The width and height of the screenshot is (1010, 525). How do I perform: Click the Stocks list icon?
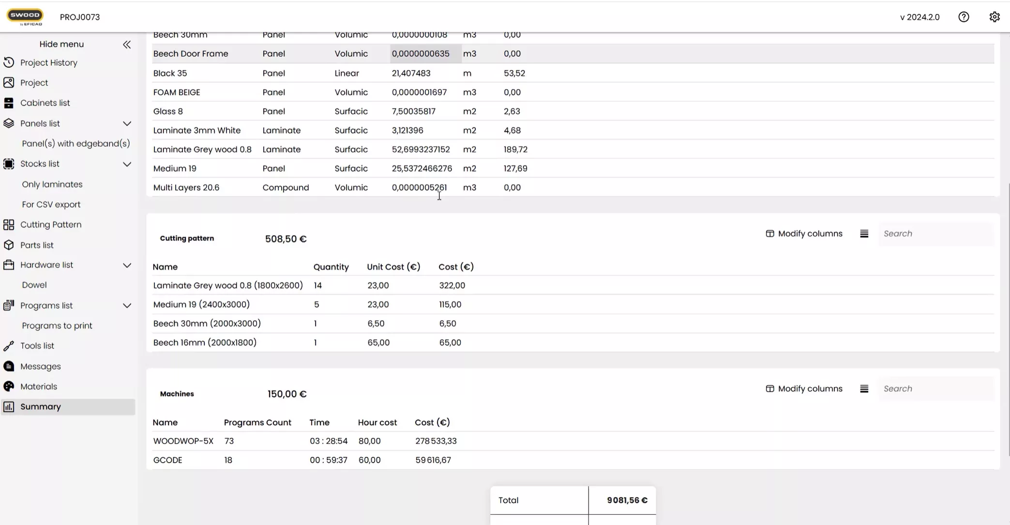(x=9, y=164)
